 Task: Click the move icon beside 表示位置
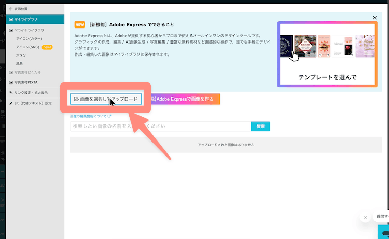[11, 9]
